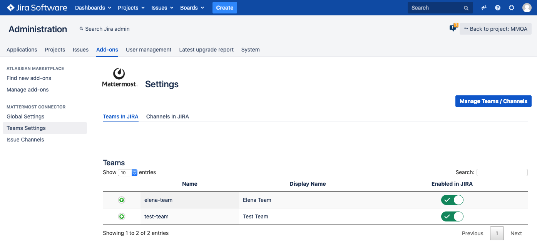Open the User management tab

pos(149,50)
